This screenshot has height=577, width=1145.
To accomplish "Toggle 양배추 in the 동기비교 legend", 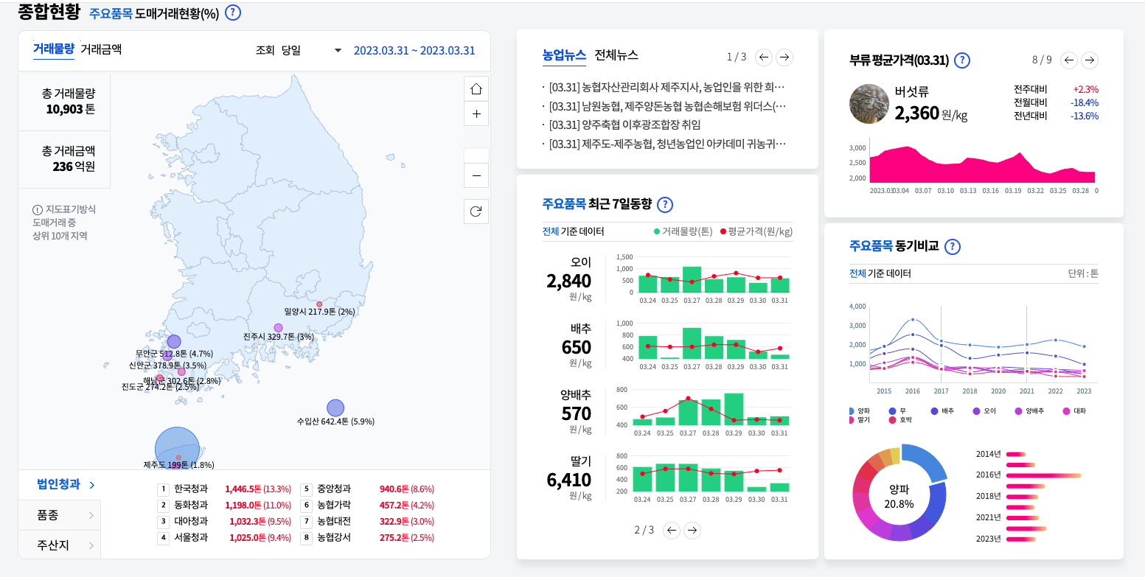I will (x=1029, y=410).
